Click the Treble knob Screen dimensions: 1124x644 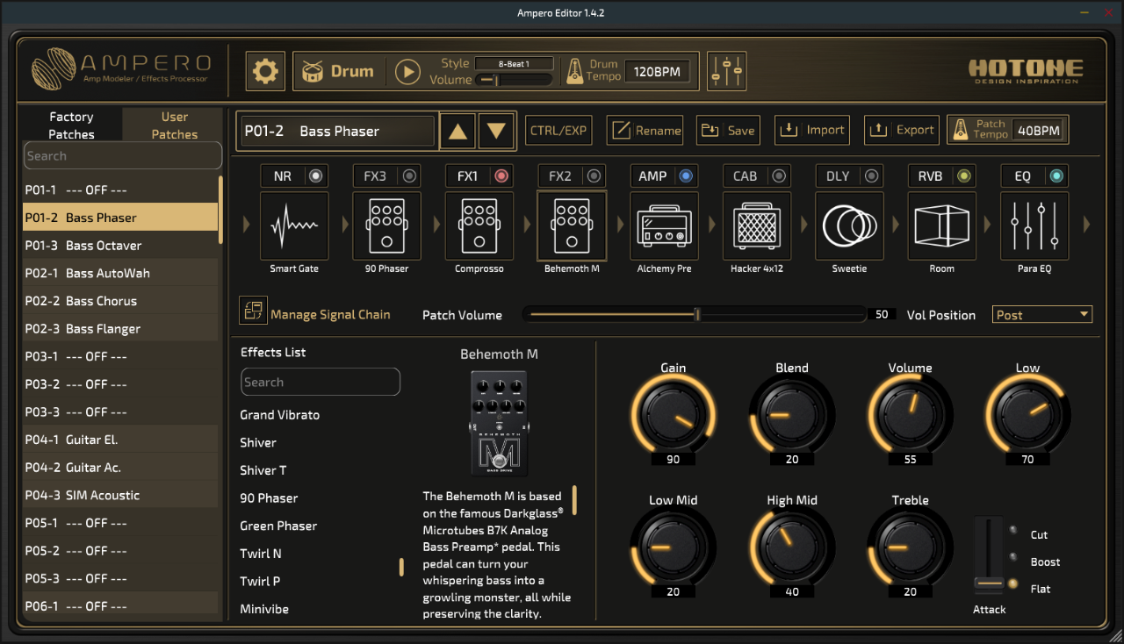click(910, 548)
